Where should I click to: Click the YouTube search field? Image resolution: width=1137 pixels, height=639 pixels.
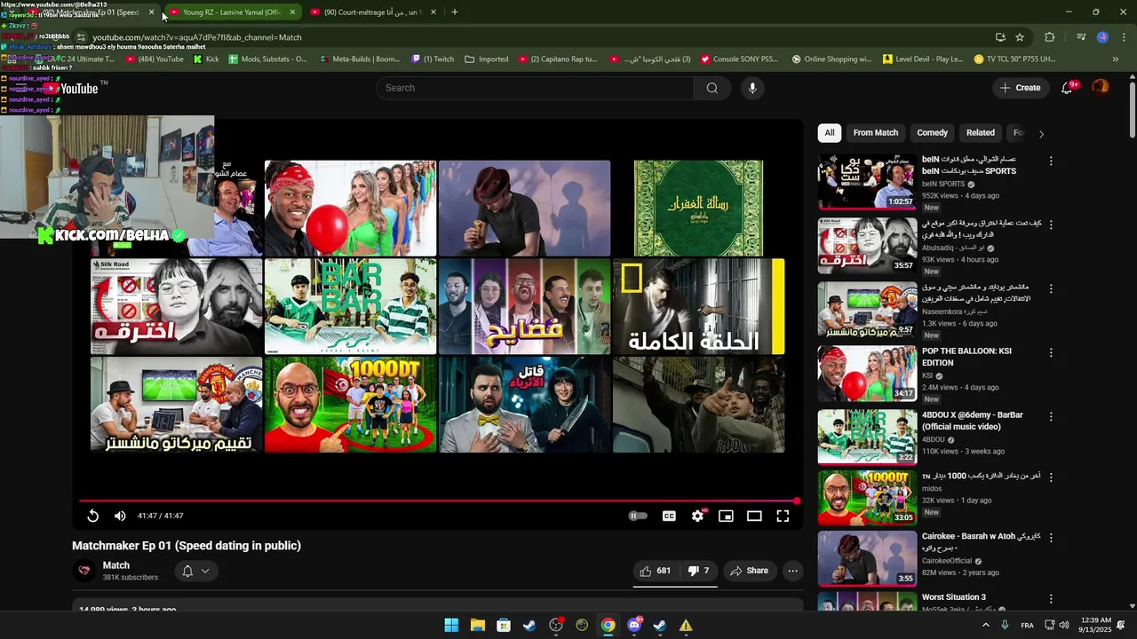point(535,88)
